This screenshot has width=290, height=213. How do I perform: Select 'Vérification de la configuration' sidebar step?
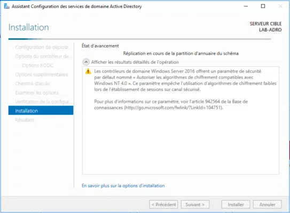coord(42,102)
